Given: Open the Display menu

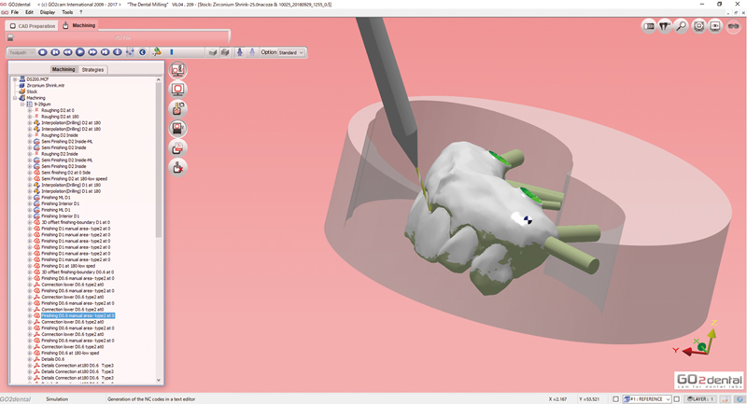Looking at the screenshot, I should click(48, 12).
